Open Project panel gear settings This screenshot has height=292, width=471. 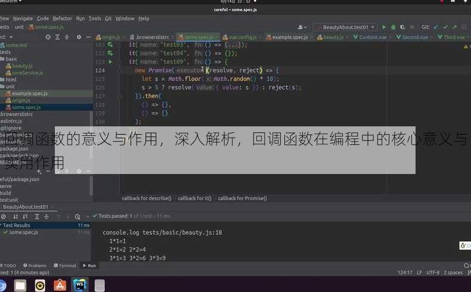click(x=79, y=37)
